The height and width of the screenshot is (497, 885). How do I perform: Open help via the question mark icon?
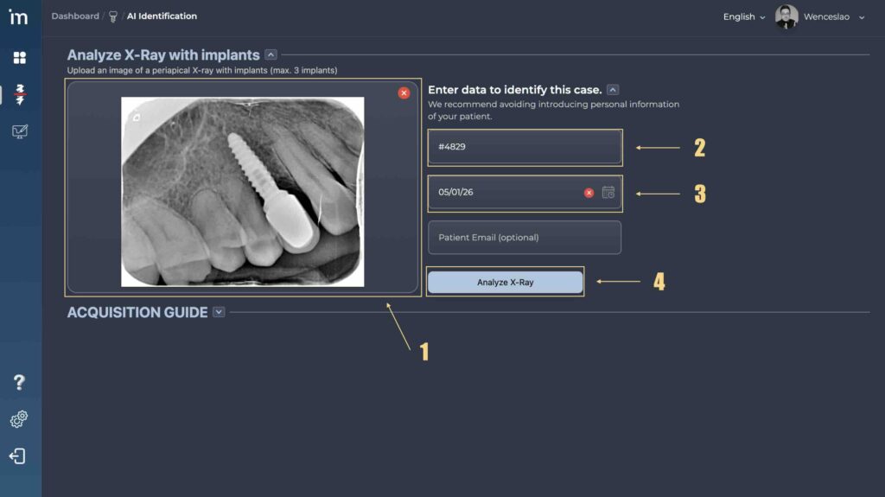coord(19,382)
